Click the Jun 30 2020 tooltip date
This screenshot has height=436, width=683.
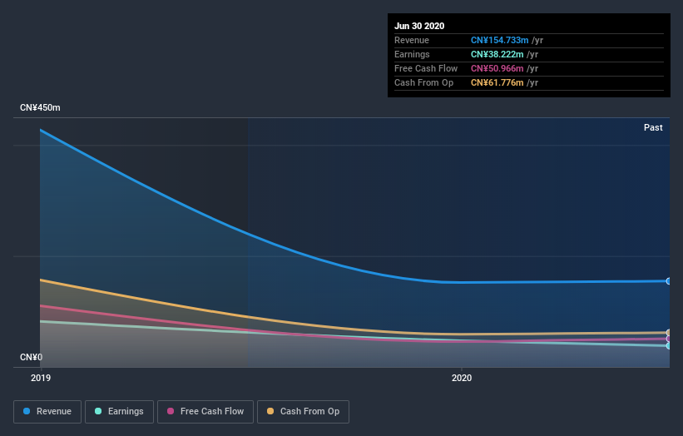419,26
